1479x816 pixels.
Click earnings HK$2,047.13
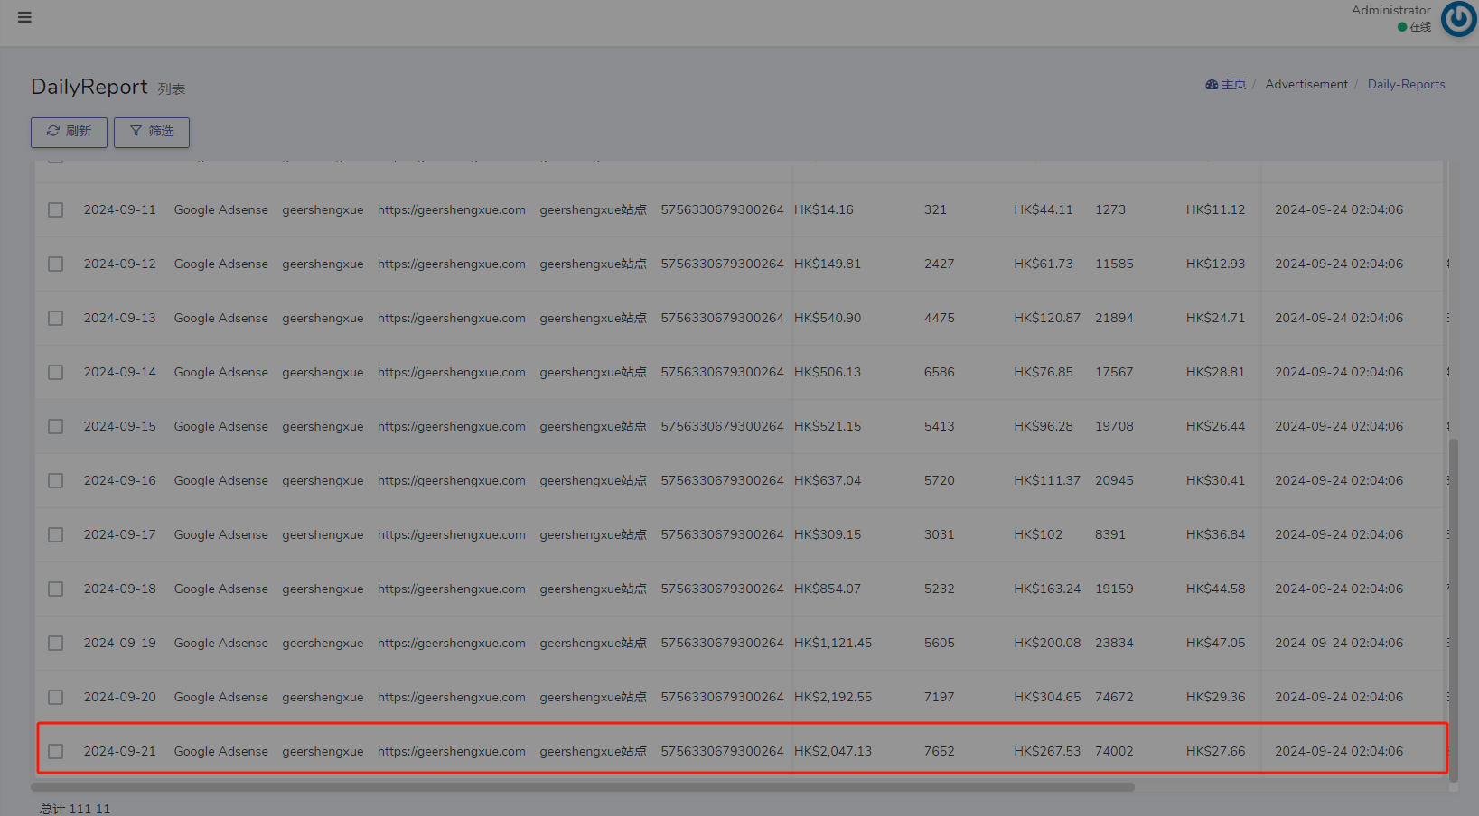tap(833, 751)
